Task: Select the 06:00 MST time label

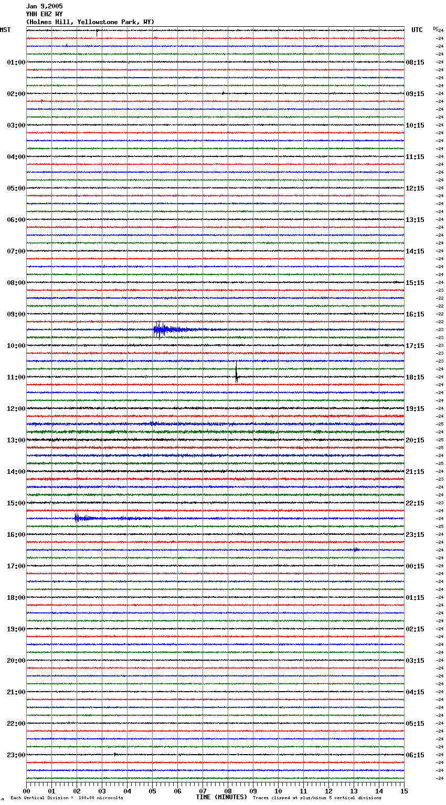Action: click(x=16, y=220)
